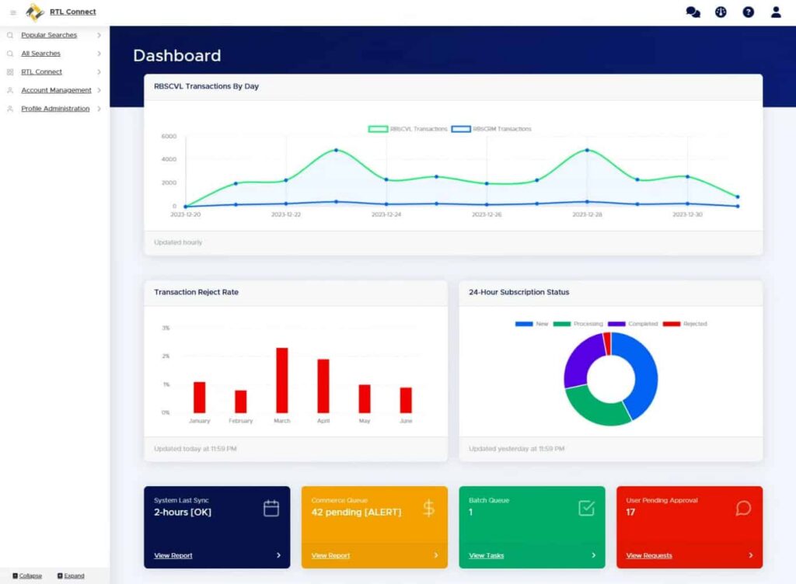Open View Tasks on Batch Queue
Screen dimensions: 796x584
(487, 555)
